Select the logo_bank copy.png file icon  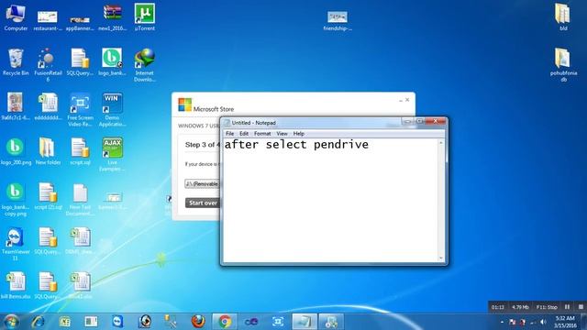16,200
